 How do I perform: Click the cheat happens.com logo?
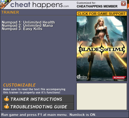pyautogui.click(x=39, y=5)
